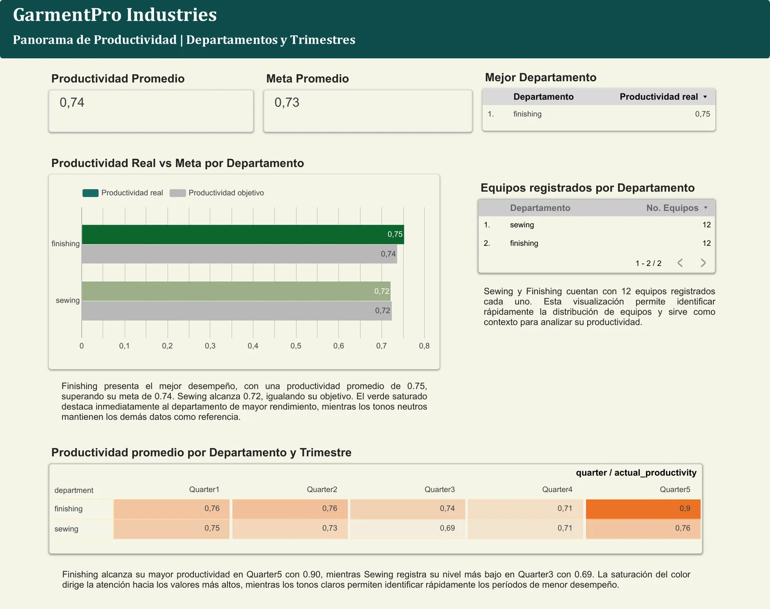Click the Quarter5 column header
Screen dimensions: 770x609
675,489
